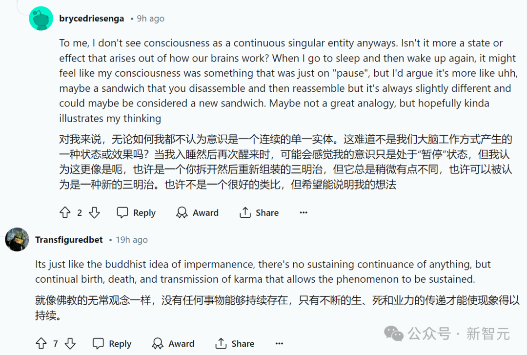Downvote Transfiguredbet's comment
This screenshot has height=355, width=527.
coord(70,344)
